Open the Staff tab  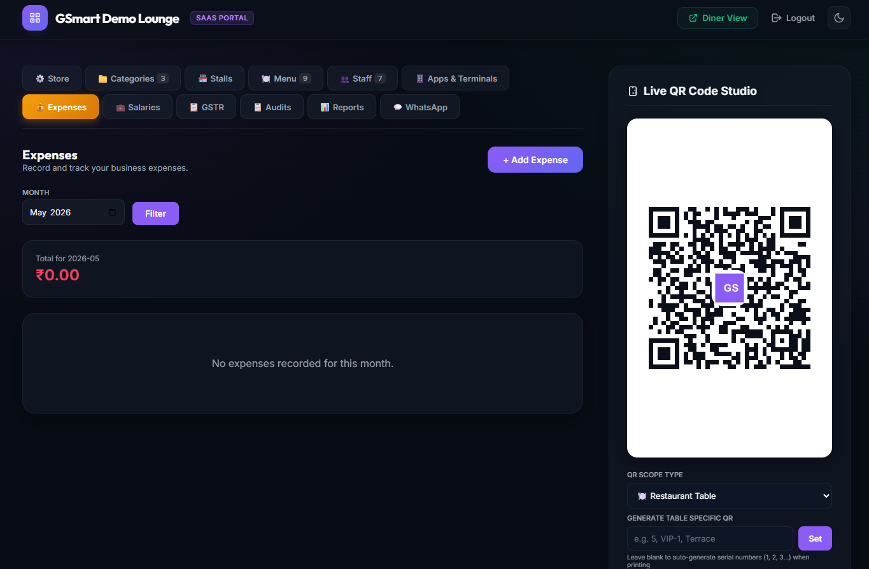tap(362, 78)
